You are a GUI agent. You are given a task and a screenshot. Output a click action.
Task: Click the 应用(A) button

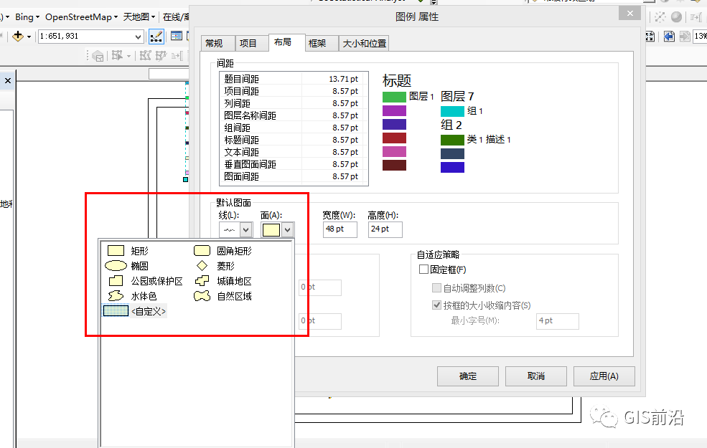tap(604, 376)
